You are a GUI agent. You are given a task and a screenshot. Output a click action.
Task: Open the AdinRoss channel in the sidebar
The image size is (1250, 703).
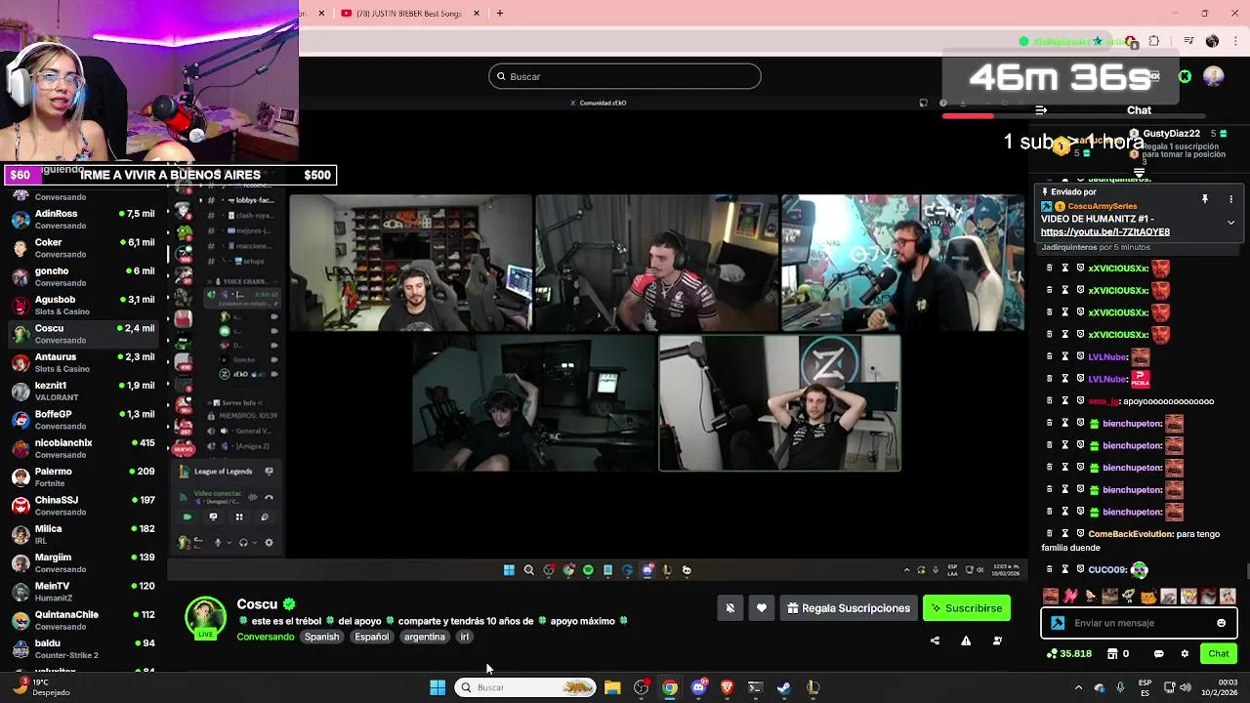click(84, 220)
